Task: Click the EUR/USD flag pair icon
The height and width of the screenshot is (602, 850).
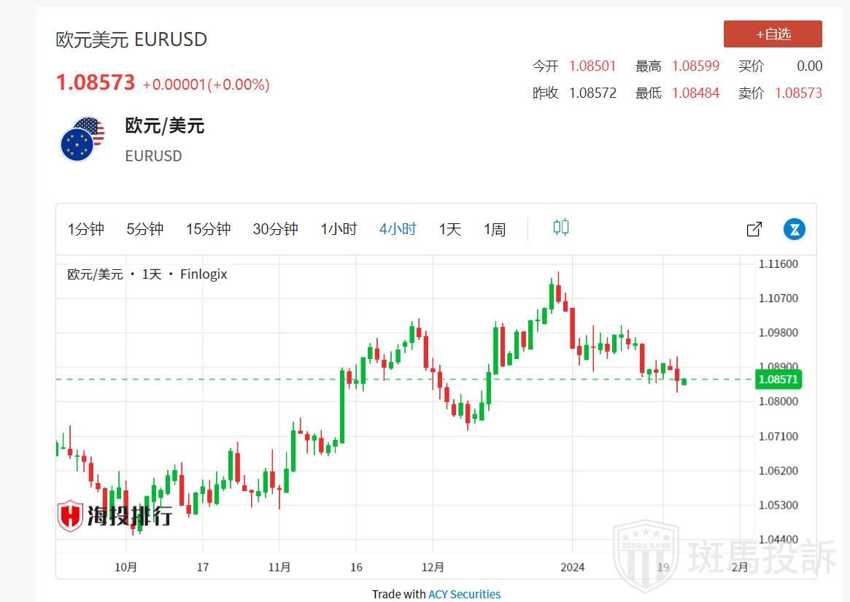Action: click(82, 139)
